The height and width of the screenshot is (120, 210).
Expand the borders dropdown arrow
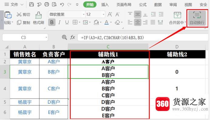pos(80,22)
